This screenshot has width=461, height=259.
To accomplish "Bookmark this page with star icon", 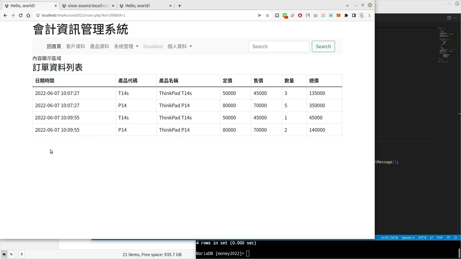I will (x=267, y=15).
